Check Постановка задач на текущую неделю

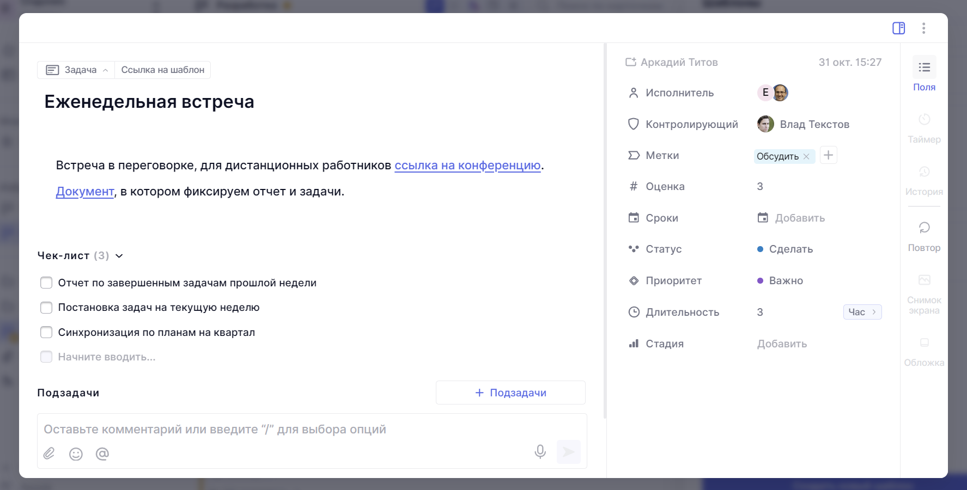point(46,308)
